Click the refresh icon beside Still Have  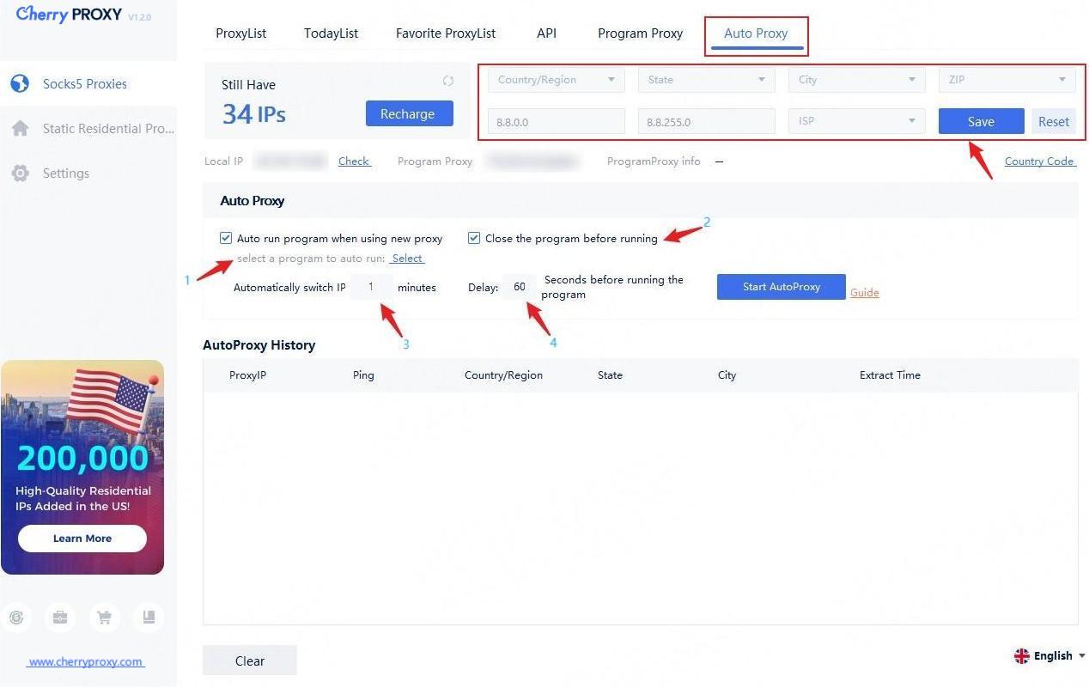(x=447, y=81)
